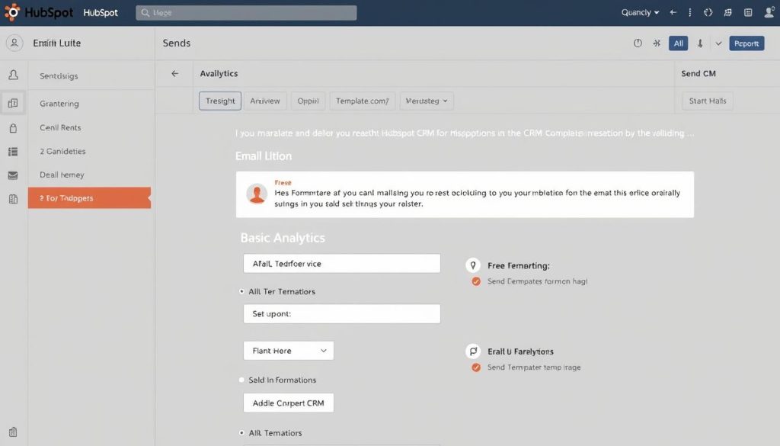Click the Report button top right
This screenshot has height=446, width=780.
pyautogui.click(x=746, y=43)
